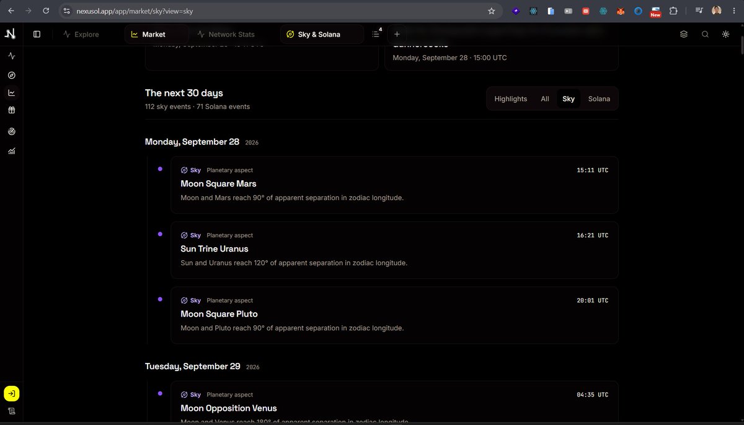744x425 pixels.
Task: Filter events by Solana
Action: (x=599, y=99)
